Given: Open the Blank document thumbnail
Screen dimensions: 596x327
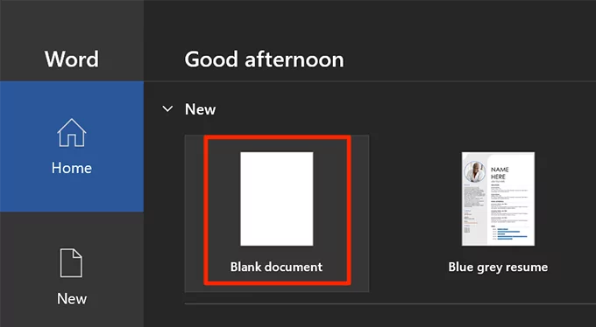Looking at the screenshot, I should point(277,198).
